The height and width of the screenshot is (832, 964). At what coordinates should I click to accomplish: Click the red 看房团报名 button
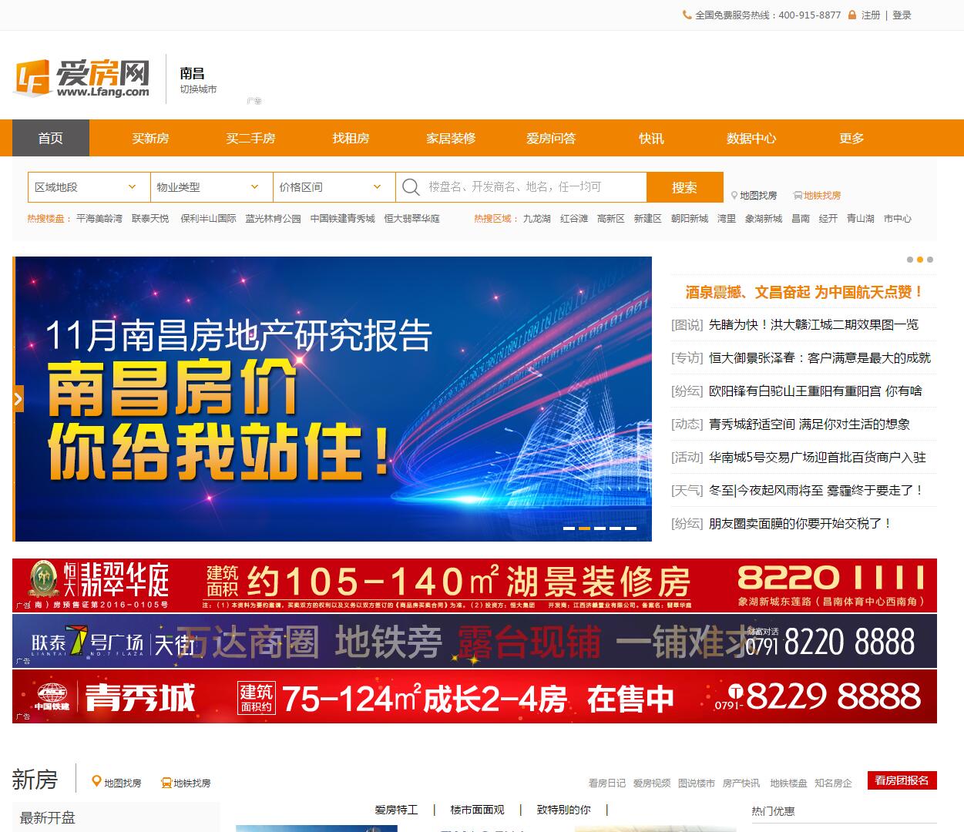(x=902, y=780)
